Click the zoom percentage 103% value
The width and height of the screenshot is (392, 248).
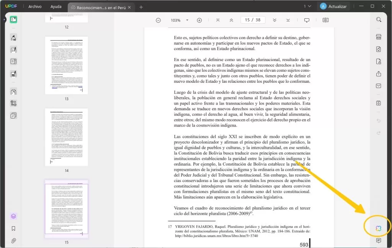coord(175,20)
